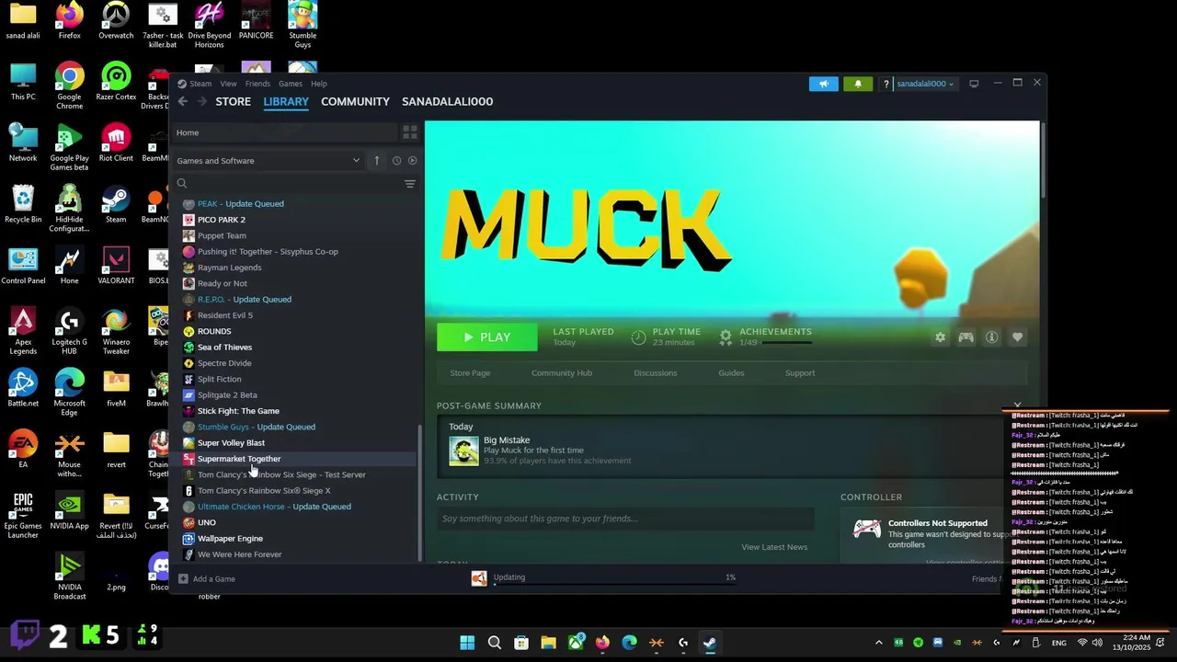Click the Updating download progress bar
Viewport: 1177px width, 662px height.
pos(613,583)
